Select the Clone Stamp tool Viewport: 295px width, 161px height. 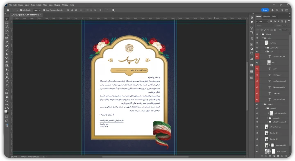click(7, 54)
